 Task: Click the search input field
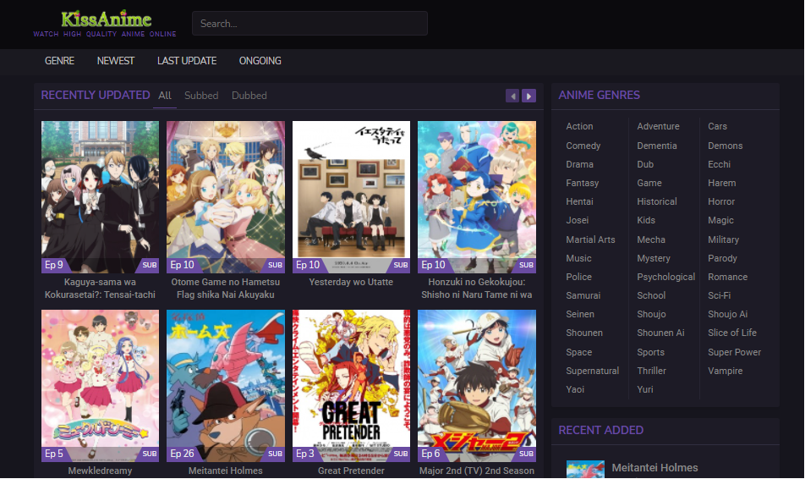(x=309, y=24)
